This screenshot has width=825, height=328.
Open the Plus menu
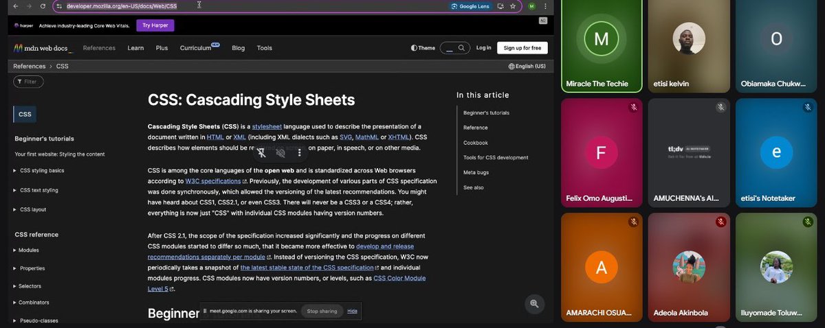[162, 48]
